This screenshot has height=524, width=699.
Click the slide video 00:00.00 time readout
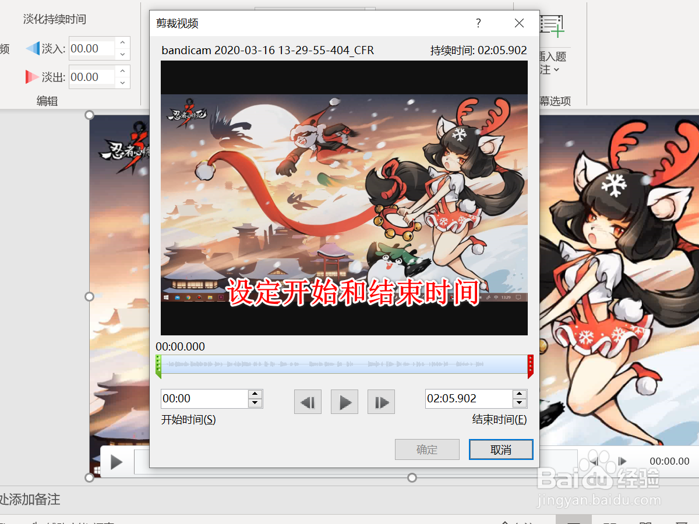pyautogui.click(x=670, y=461)
